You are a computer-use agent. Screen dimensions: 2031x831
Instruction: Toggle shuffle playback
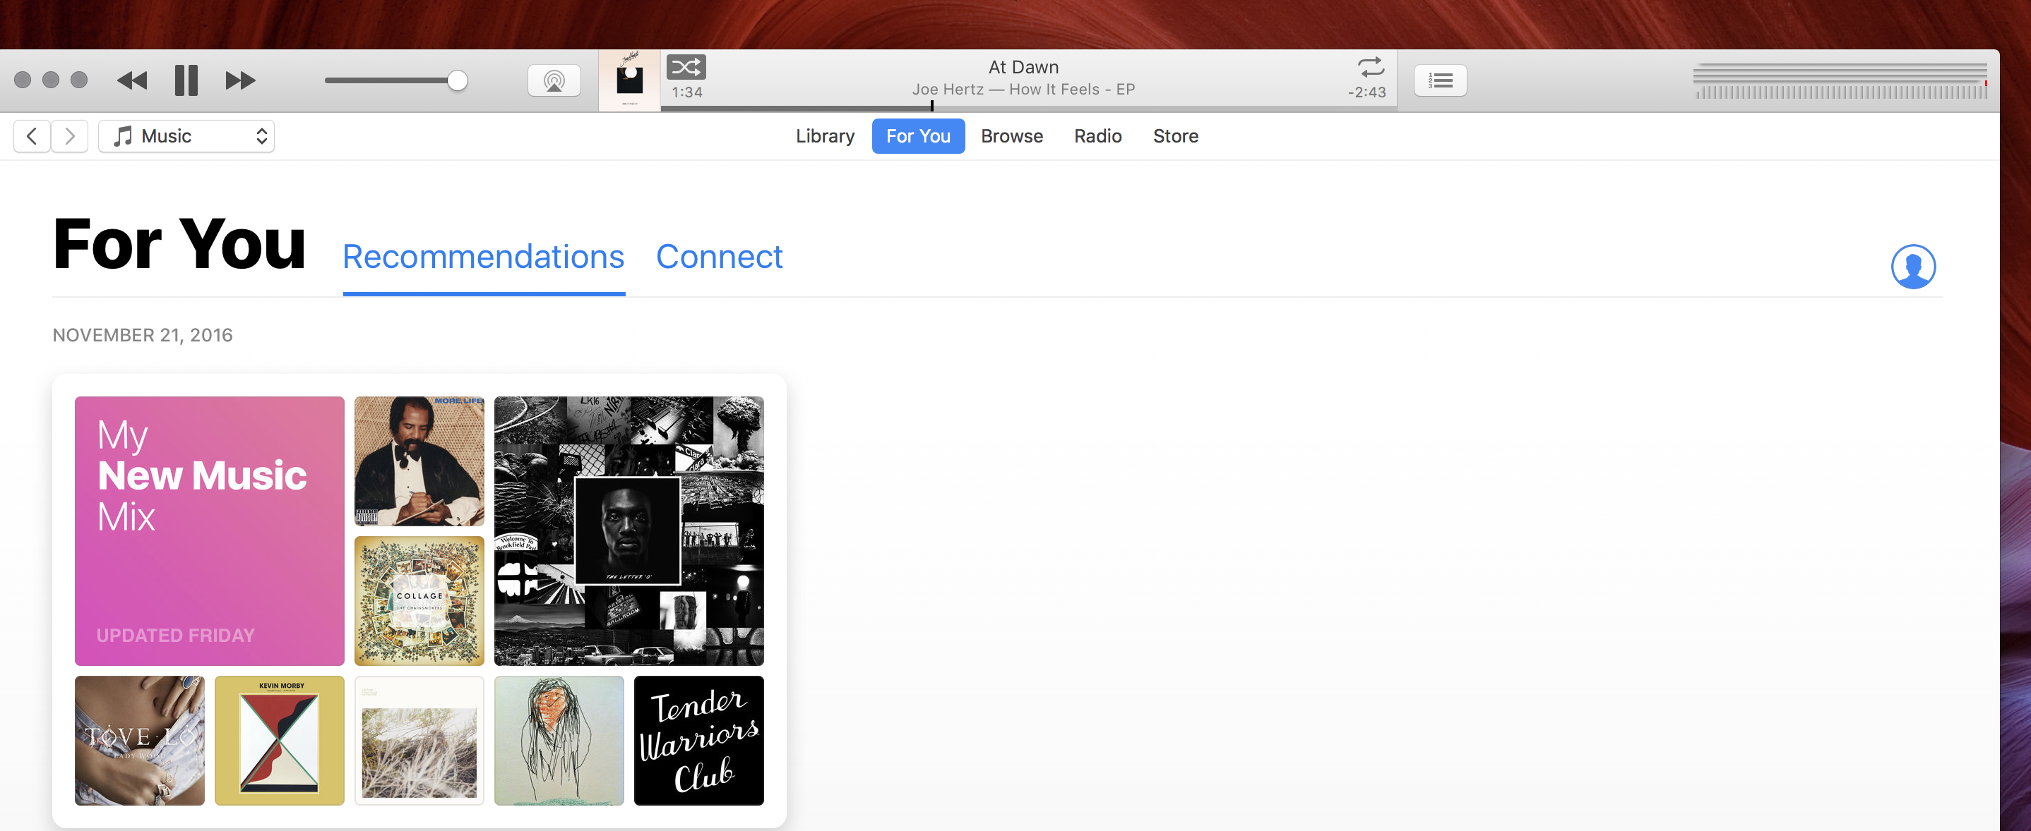click(x=686, y=67)
